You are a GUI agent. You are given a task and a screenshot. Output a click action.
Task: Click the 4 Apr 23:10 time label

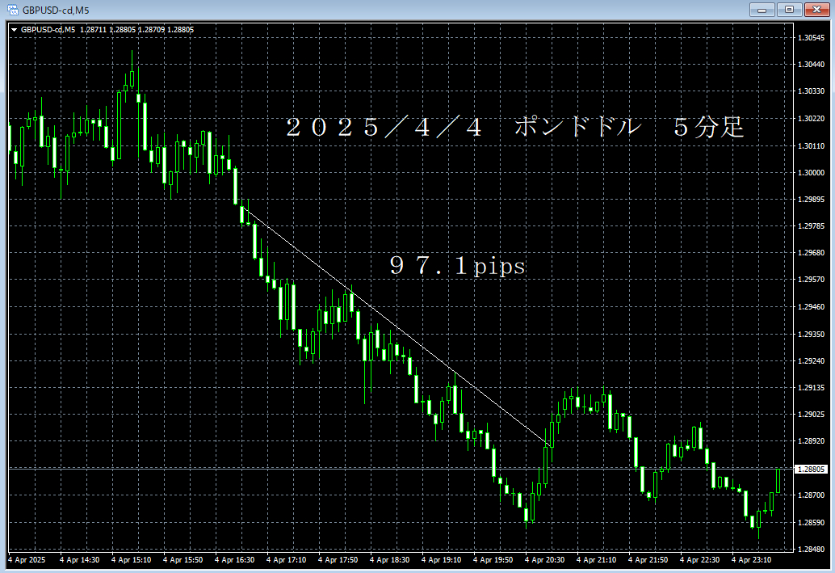(x=752, y=559)
